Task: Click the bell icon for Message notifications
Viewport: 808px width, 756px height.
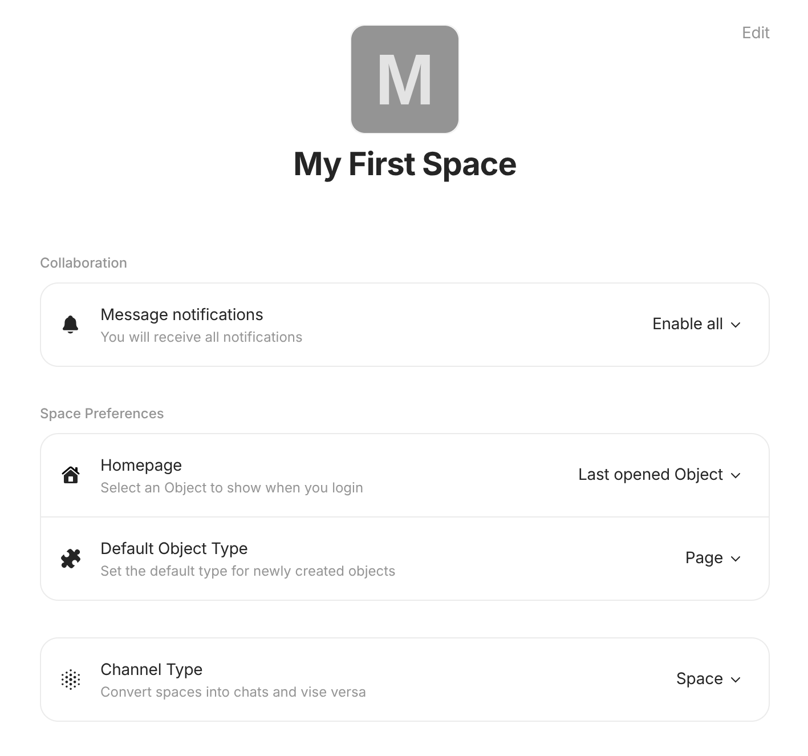Action: click(70, 324)
